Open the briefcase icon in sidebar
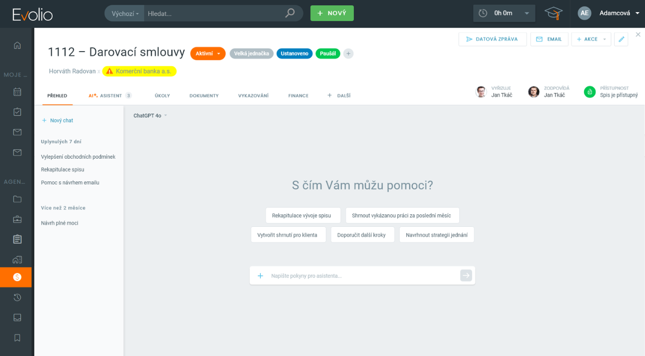Image resolution: width=645 pixels, height=356 pixels. [17, 219]
